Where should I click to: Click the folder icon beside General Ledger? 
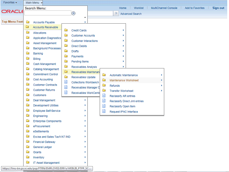[x=28, y=147]
